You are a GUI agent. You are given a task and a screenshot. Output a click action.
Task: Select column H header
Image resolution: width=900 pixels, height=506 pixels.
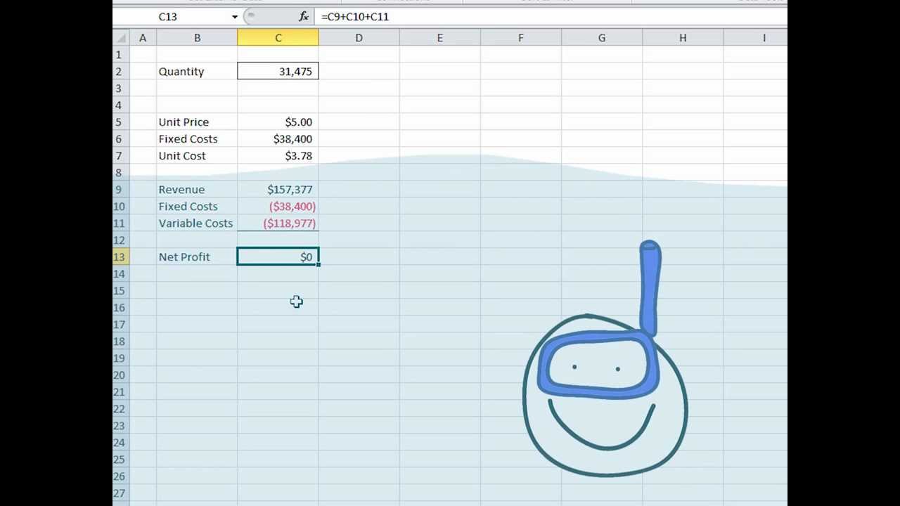click(x=682, y=38)
